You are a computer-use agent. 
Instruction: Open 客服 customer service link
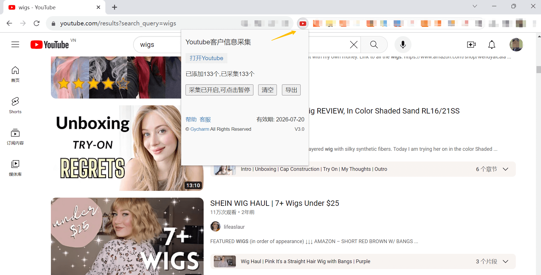pyautogui.click(x=205, y=119)
